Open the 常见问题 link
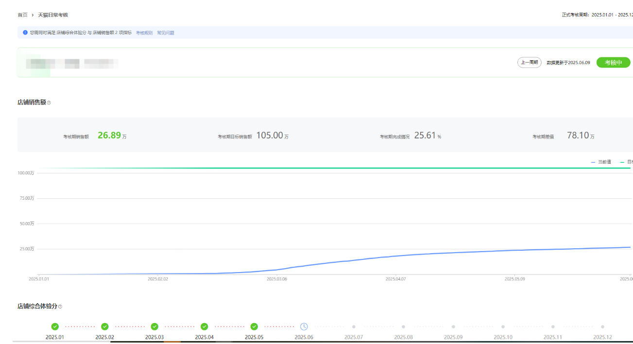Screen dimensions: 633x344 click(166, 33)
